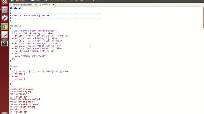Click the READLINK=`which readlink` line
204x114 pixels.
pos(25,99)
